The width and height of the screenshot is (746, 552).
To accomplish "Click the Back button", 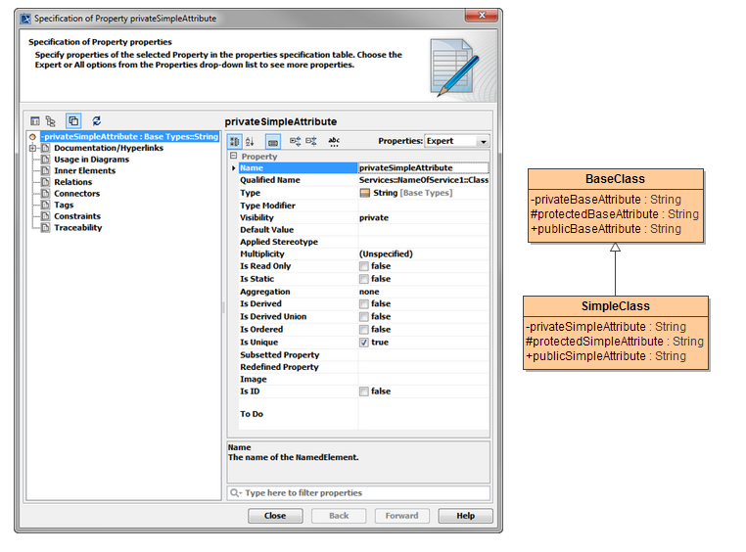I will click(x=339, y=516).
